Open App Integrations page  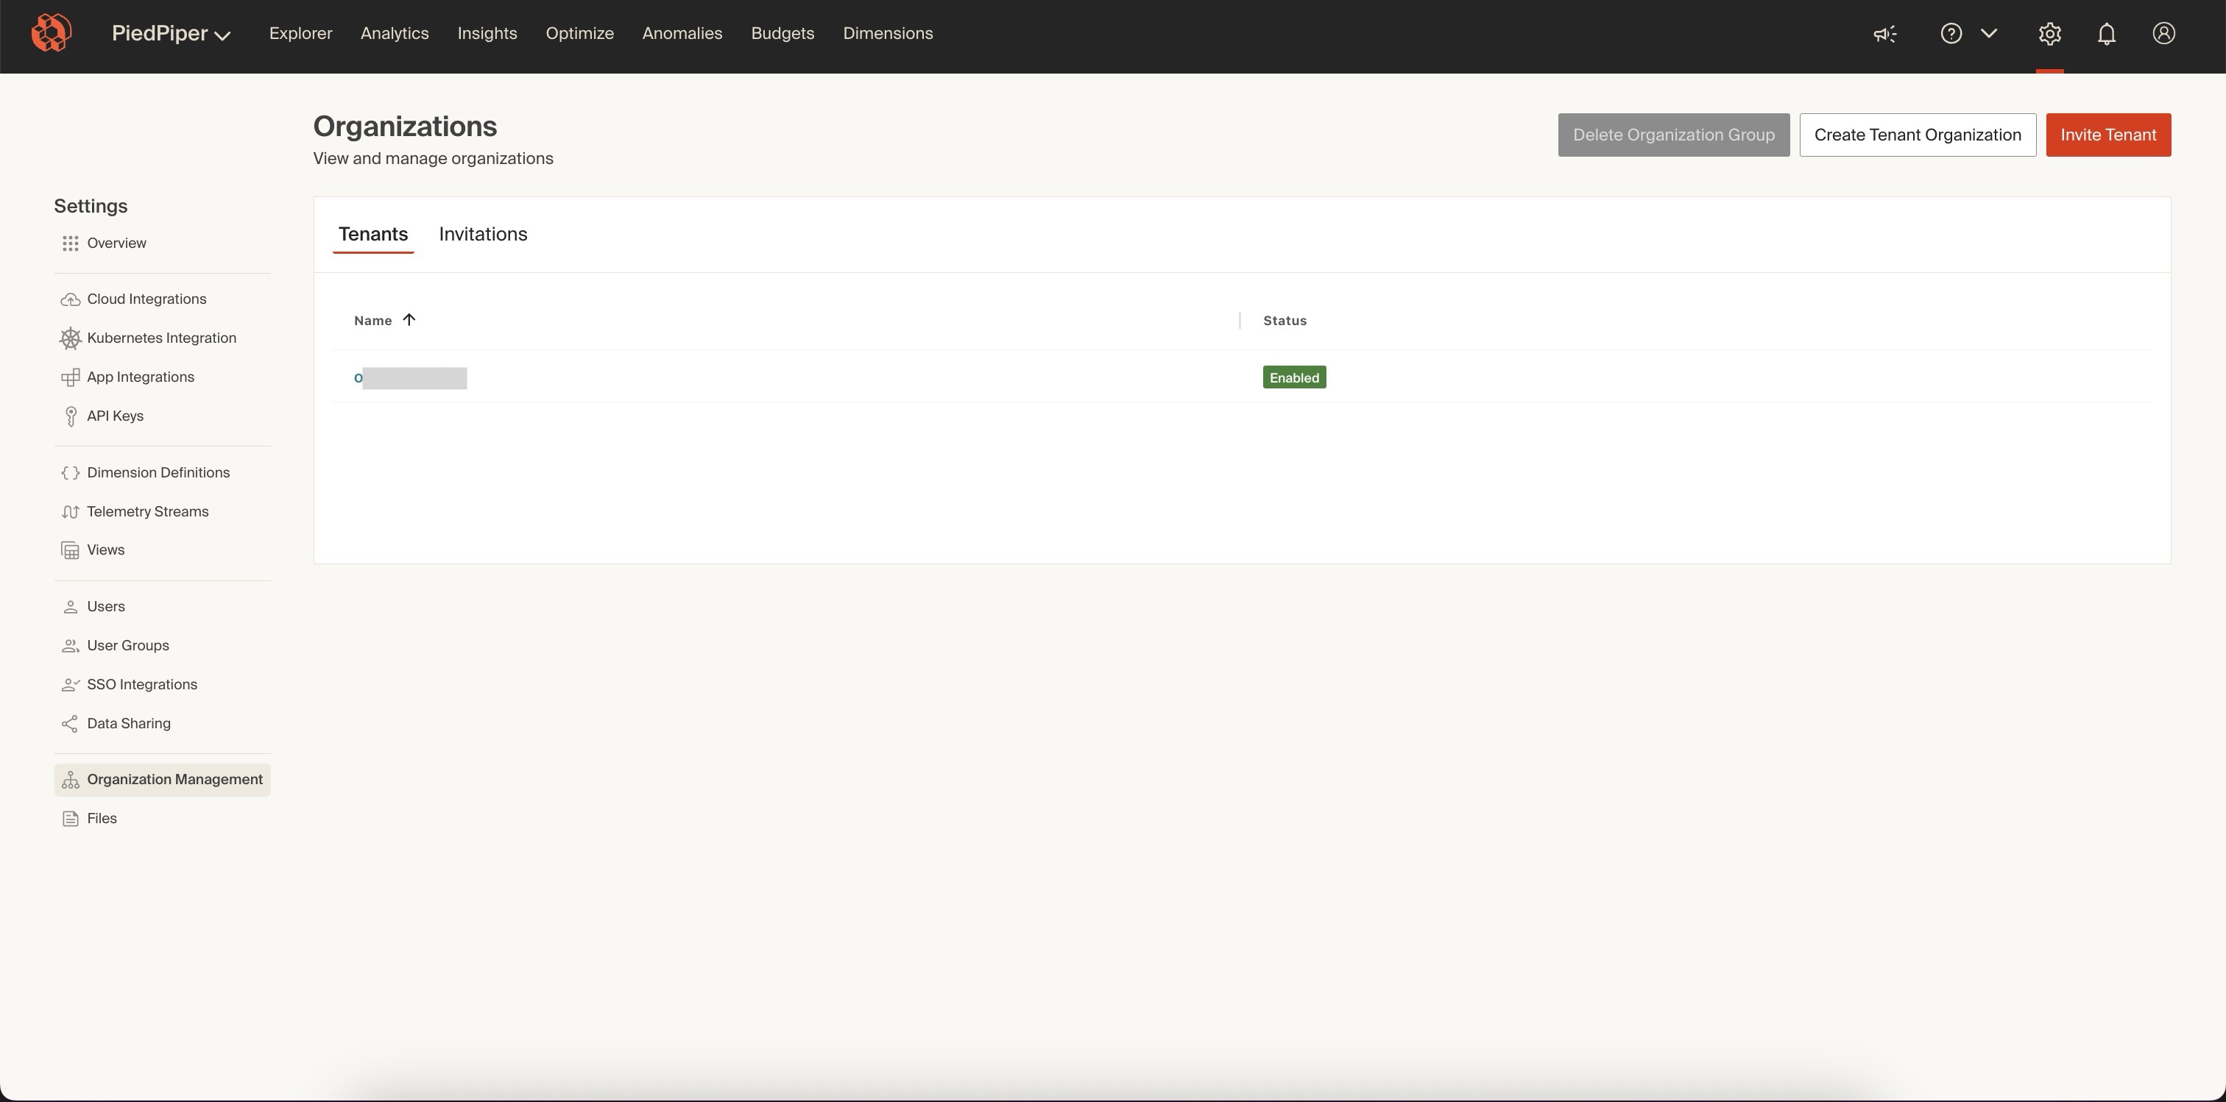coord(141,377)
